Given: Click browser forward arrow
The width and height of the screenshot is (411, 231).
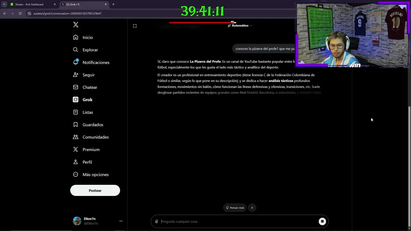Looking at the screenshot, I should [x=12, y=13].
